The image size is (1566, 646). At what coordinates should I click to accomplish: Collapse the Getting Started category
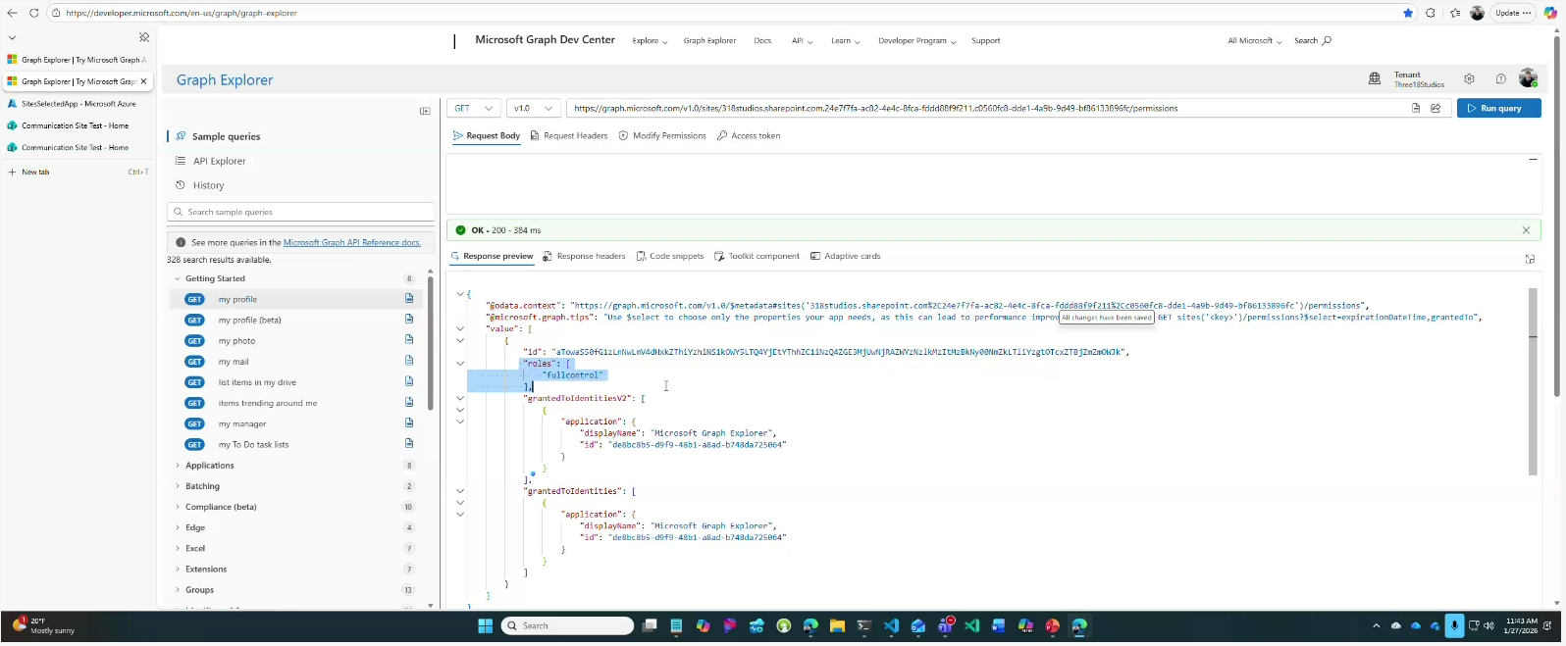[x=215, y=278]
